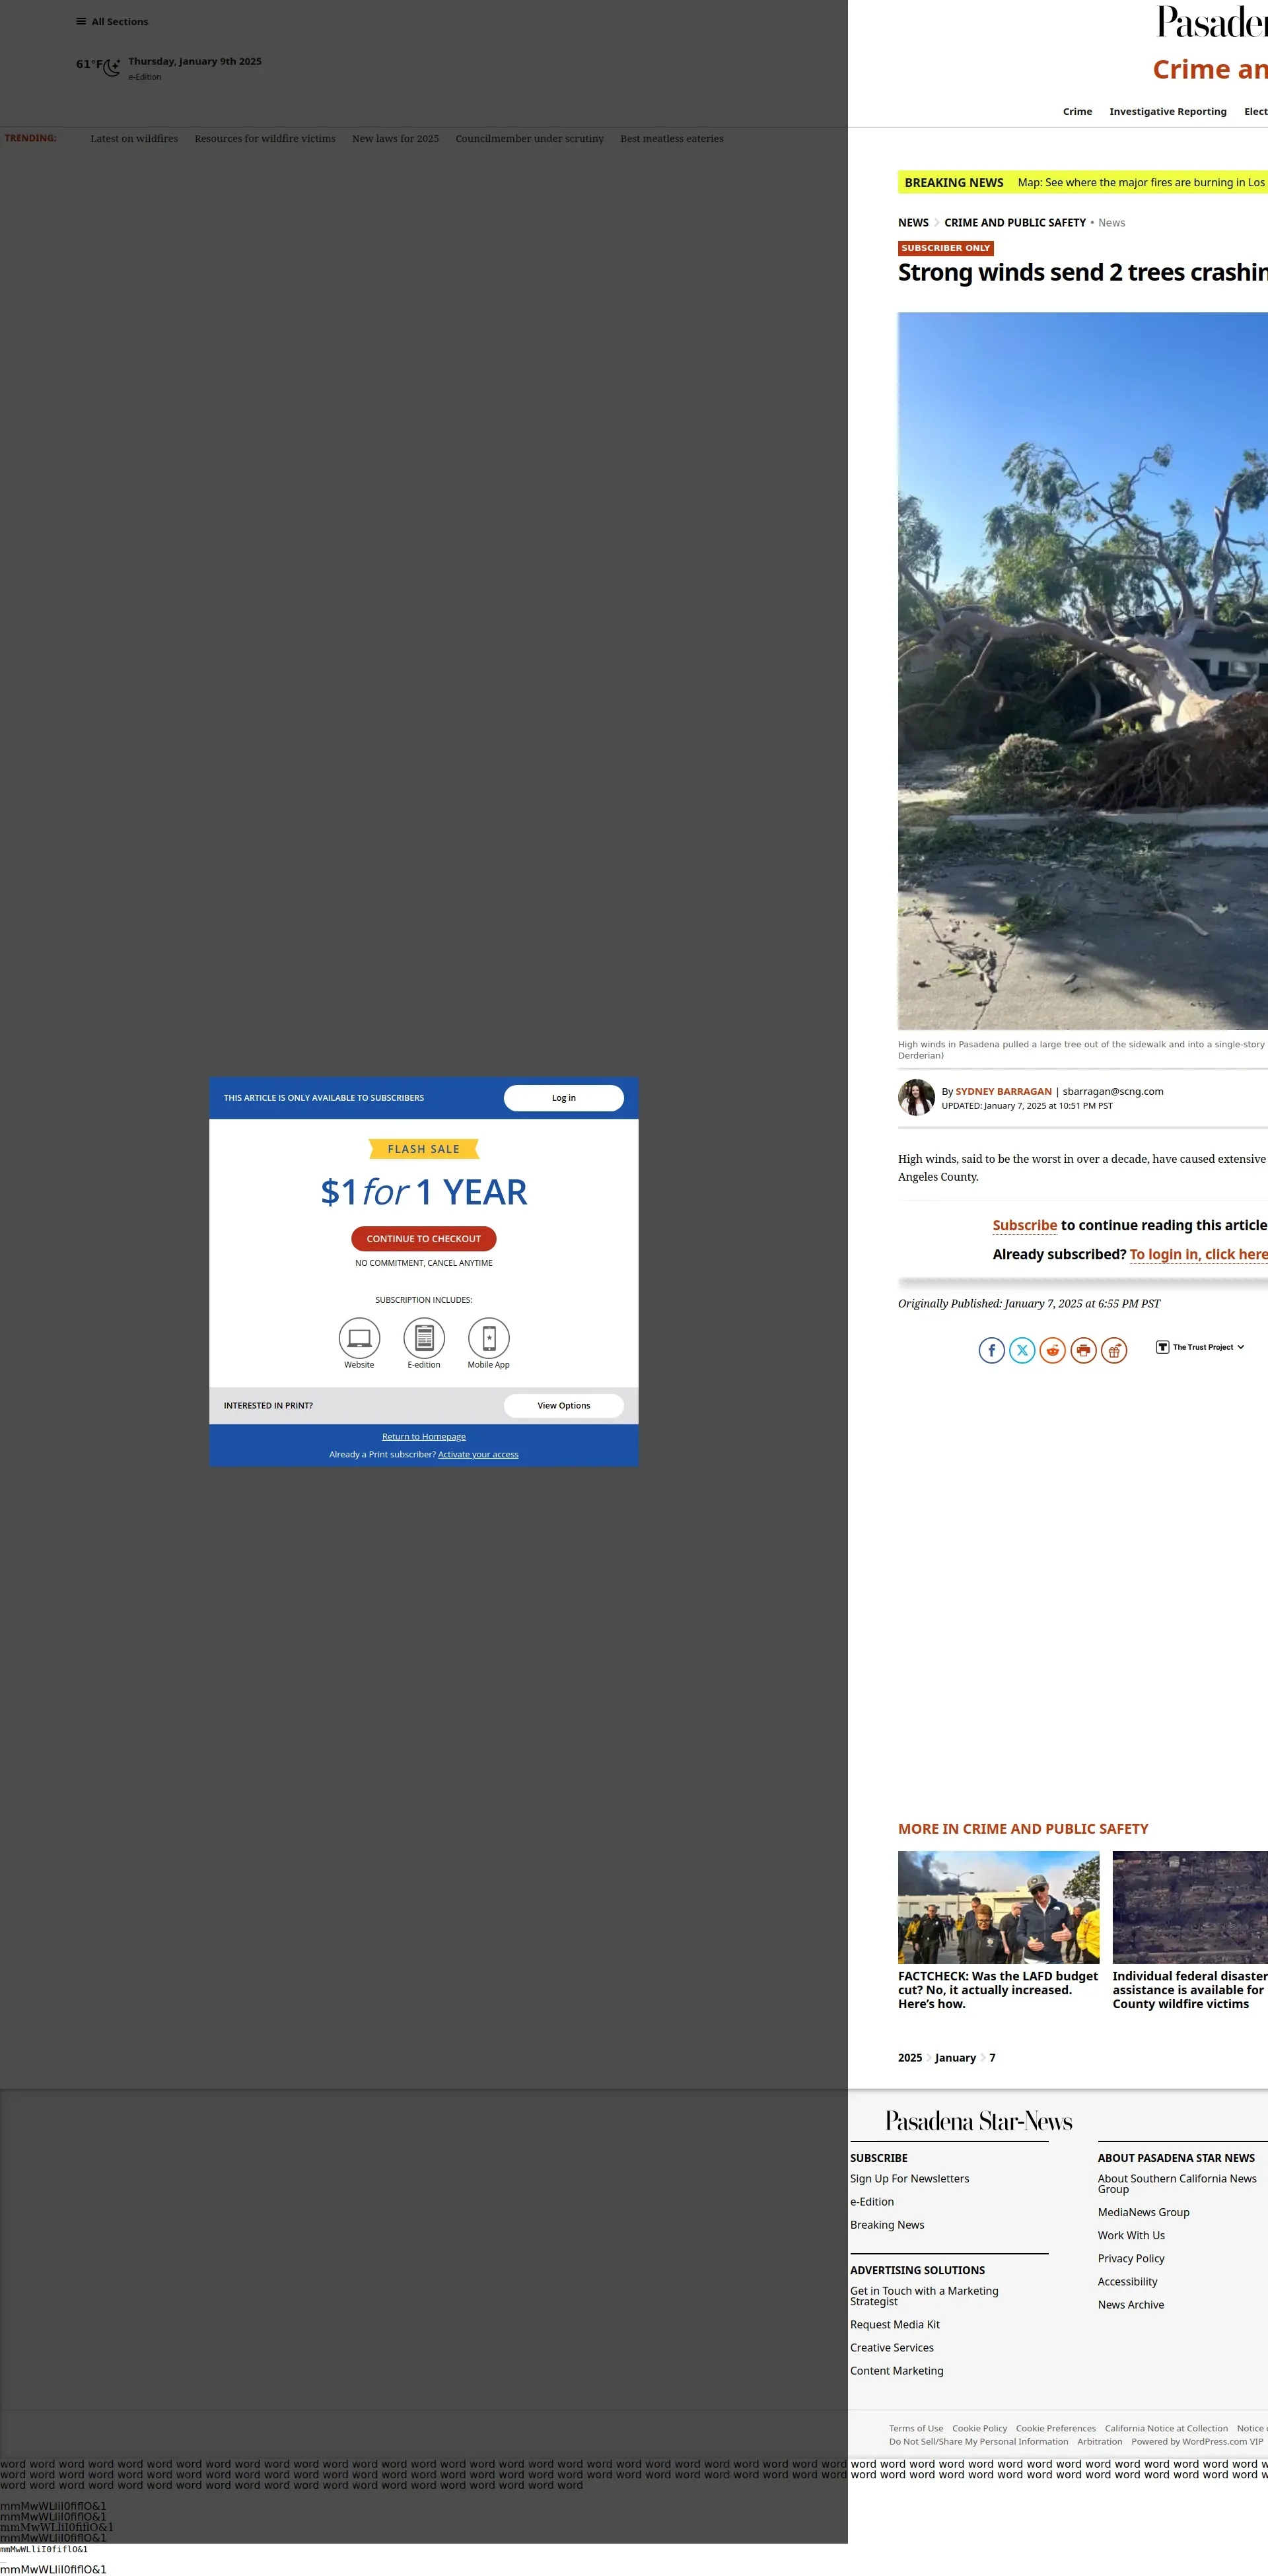The height and width of the screenshot is (2576, 1268).
Task: Share article on X (Twitter)
Action: (1022, 1350)
